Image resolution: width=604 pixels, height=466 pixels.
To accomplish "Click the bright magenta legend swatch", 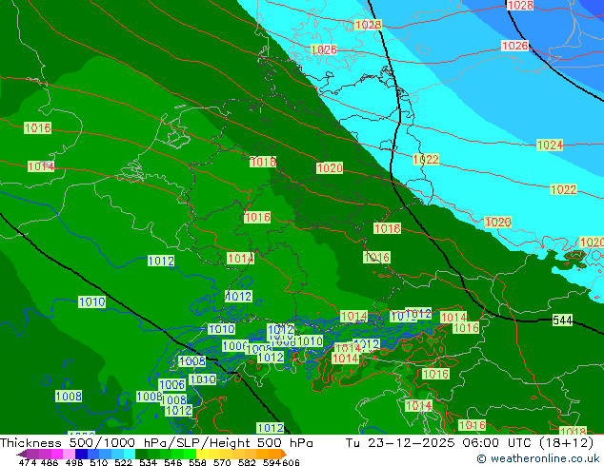I will [x=57, y=454].
